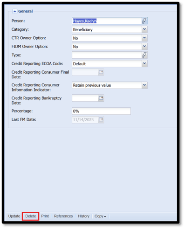
Task: Expand the Category dropdown
Action: pyautogui.click(x=144, y=29)
